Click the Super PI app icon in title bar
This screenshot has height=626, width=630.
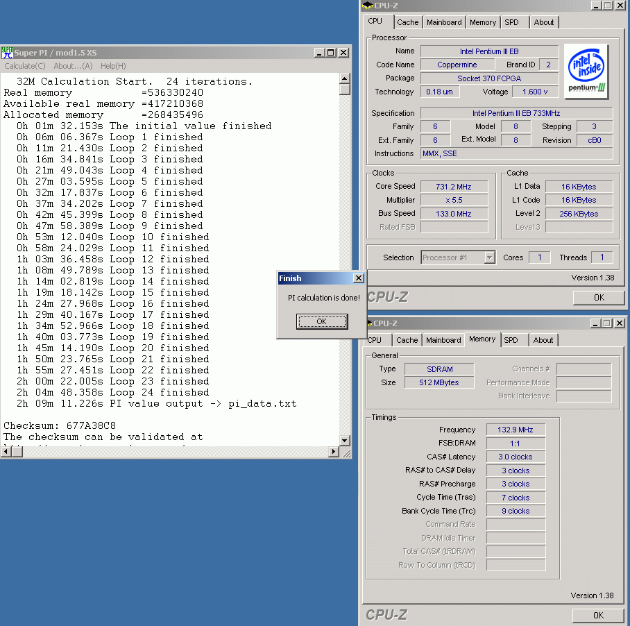click(x=7, y=53)
